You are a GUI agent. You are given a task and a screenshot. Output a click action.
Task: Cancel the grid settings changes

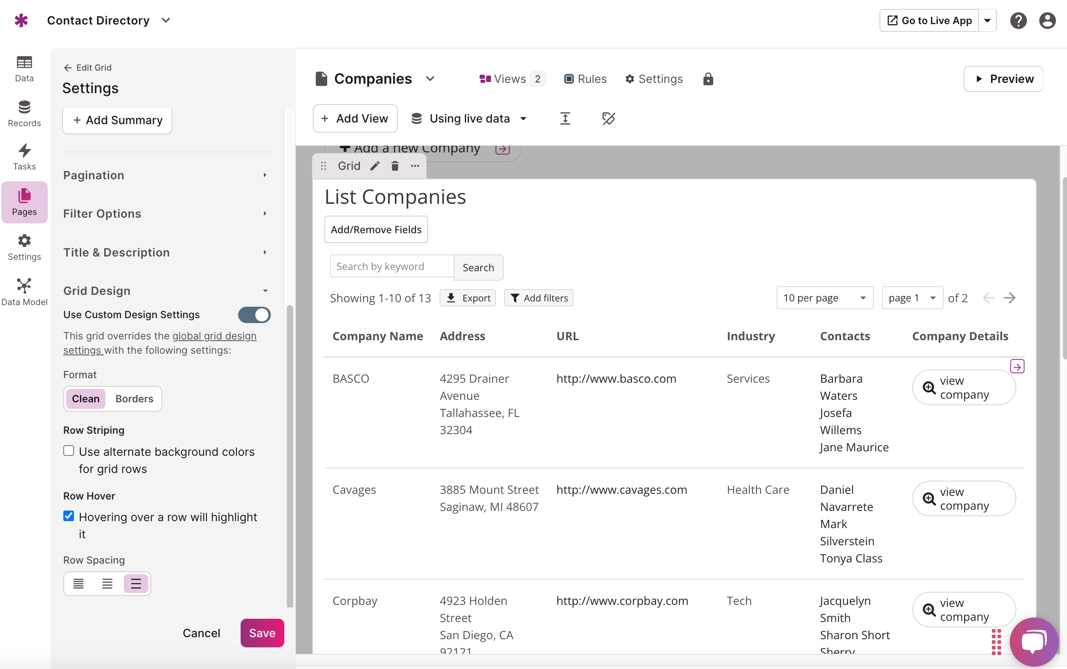coord(201,633)
